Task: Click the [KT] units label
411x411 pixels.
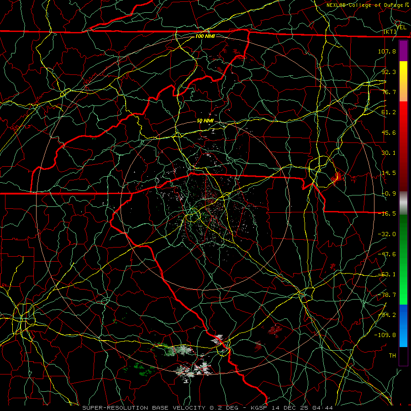Action: [390, 32]
